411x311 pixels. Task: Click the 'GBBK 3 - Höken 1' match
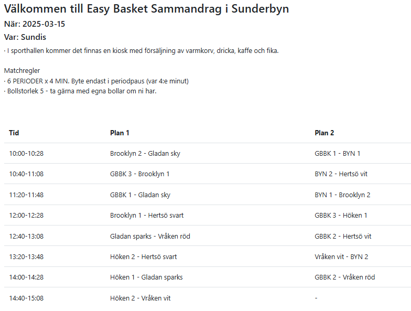[341, 216]
